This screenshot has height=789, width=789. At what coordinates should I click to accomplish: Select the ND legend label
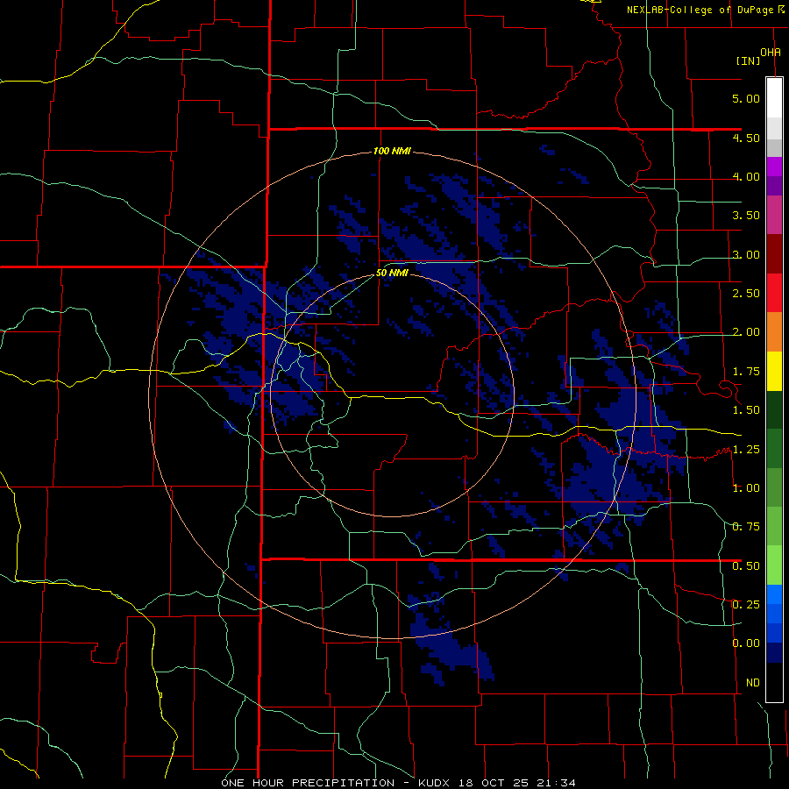coord(753,683)
